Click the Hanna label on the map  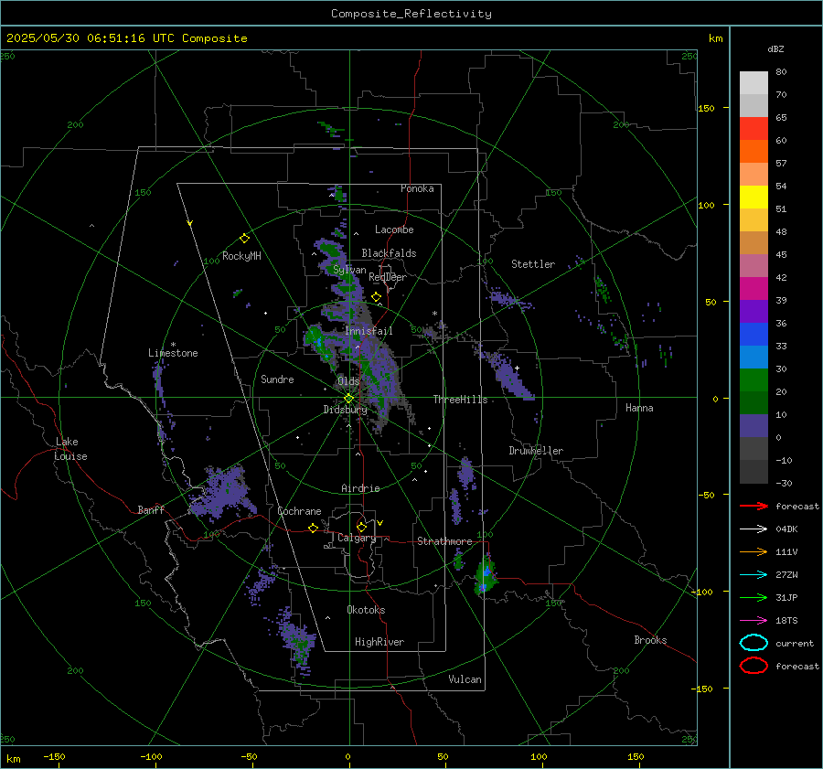click(x=639, y=408)
